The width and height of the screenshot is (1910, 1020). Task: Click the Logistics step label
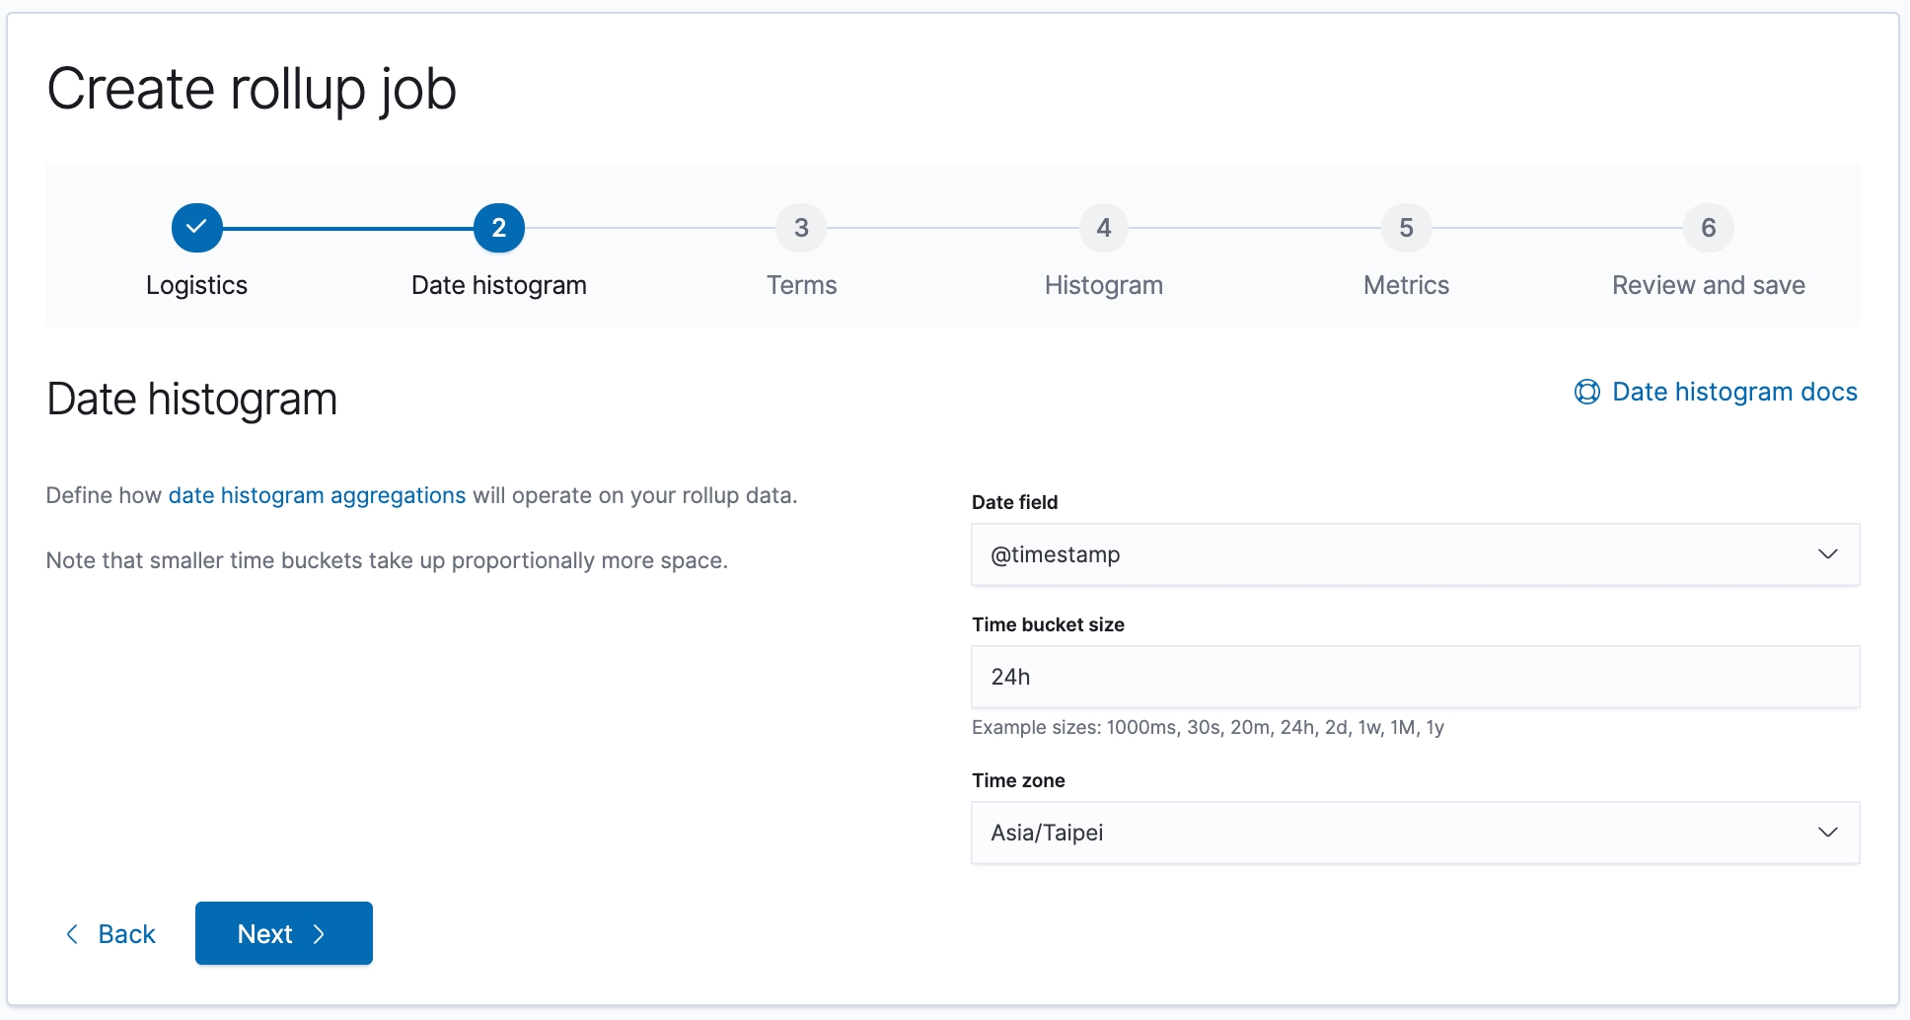[196, 285]
